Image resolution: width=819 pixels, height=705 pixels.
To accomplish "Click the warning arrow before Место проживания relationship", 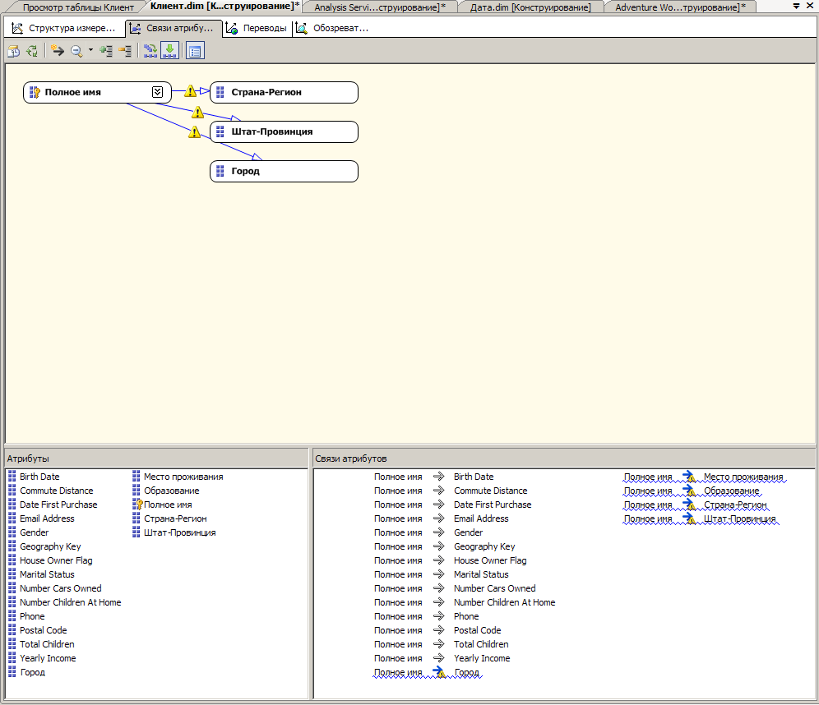I will [x=689, y=477].
